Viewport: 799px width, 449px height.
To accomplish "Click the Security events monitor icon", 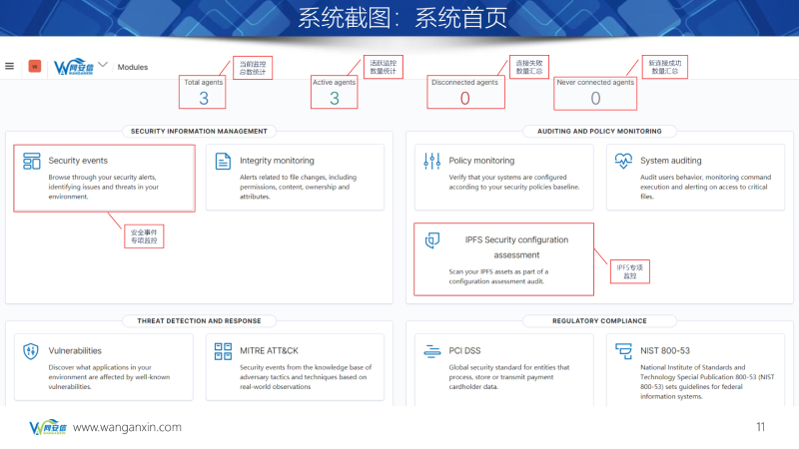I will tap(32, 161).
